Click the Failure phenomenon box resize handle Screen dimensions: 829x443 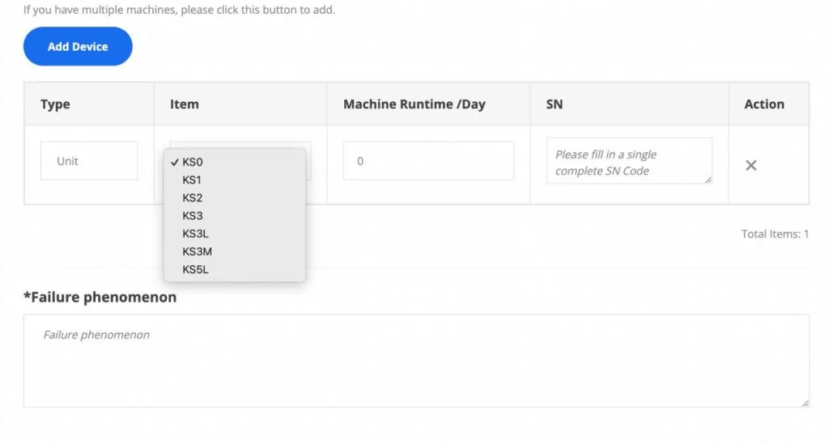pos(805,403)
